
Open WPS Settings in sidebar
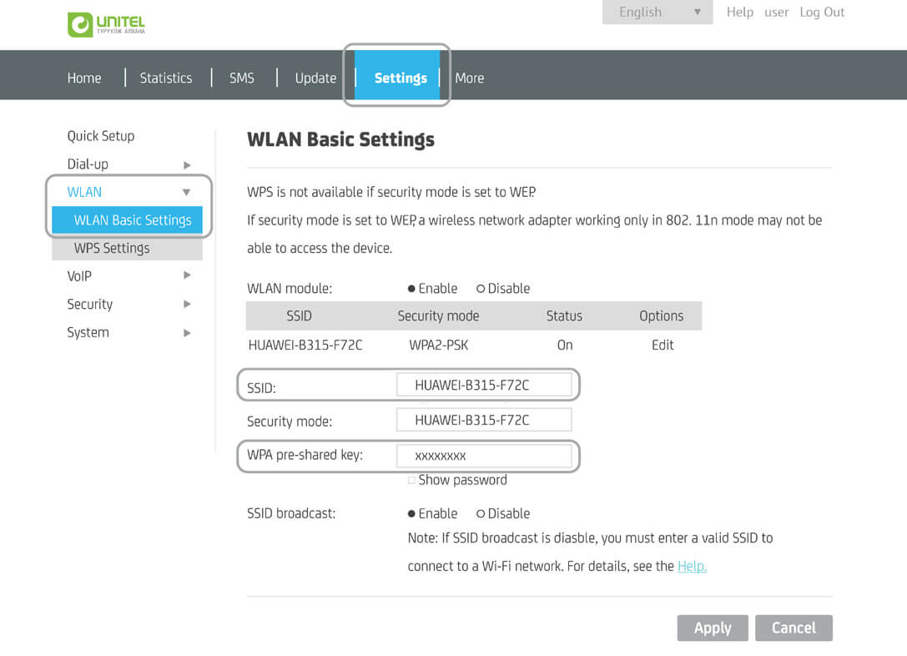coord(112,248)
